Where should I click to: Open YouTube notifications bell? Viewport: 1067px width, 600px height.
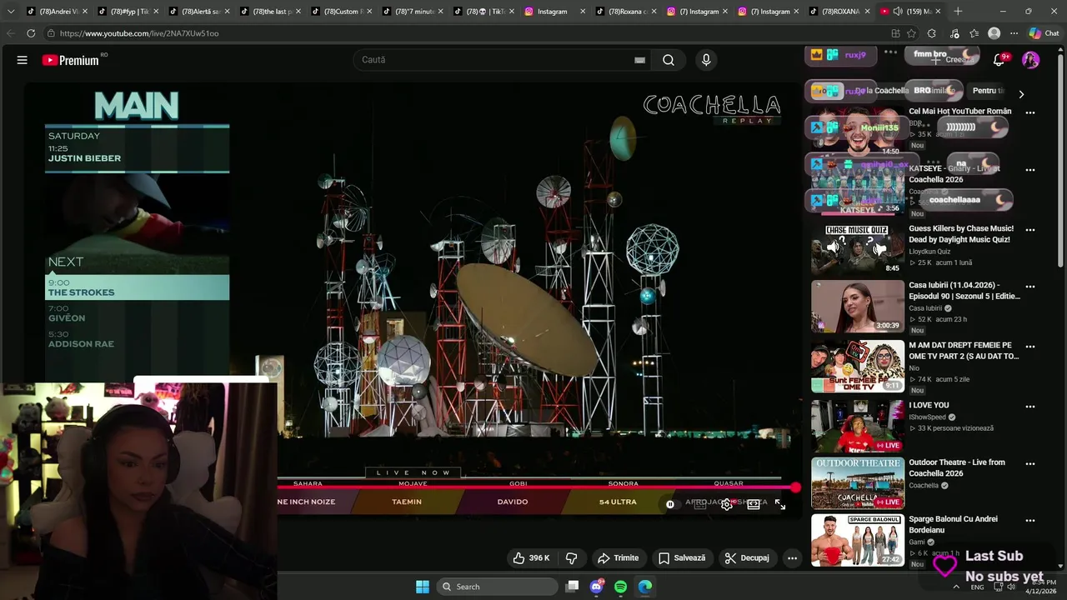(x=999, y=60)
